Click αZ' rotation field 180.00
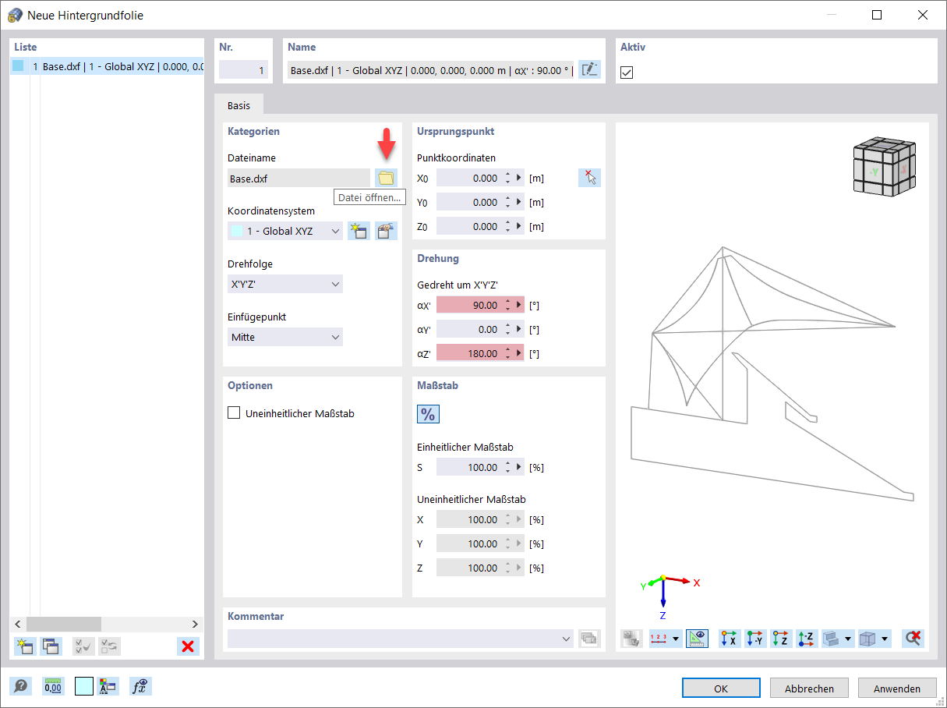Viewport: 947px width, 708px height. (x=468, y=353)
